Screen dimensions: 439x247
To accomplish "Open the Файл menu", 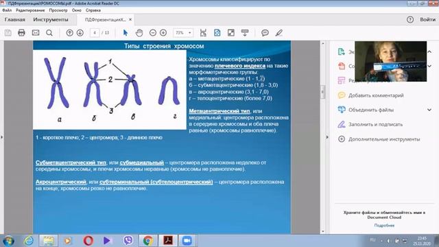I will [7, 10].
